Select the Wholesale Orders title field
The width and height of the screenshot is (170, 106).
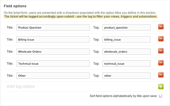(53, 51)
